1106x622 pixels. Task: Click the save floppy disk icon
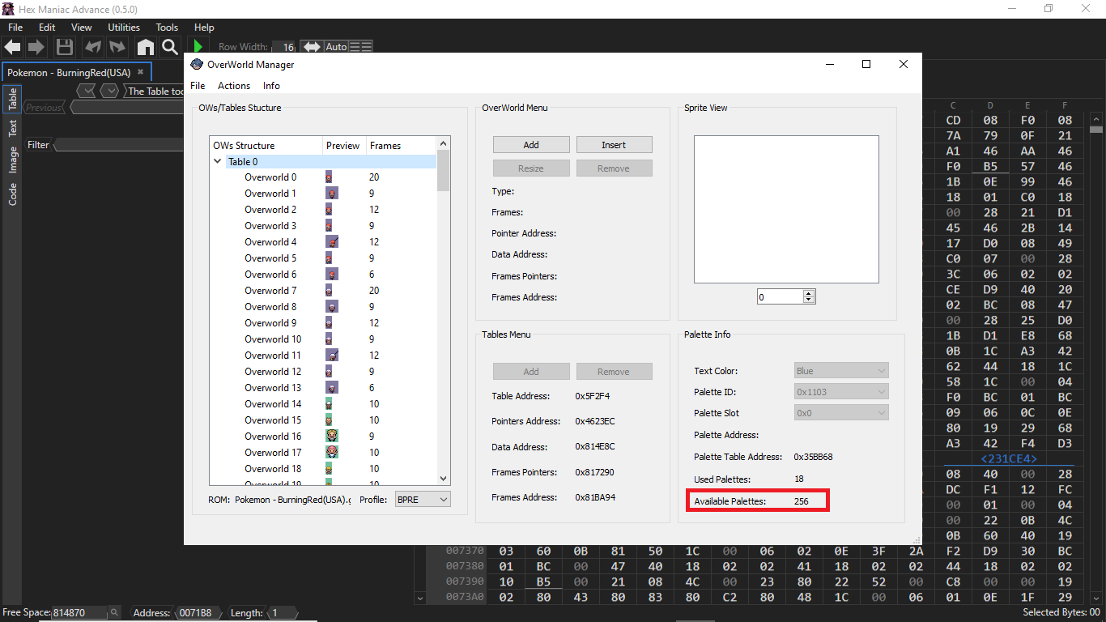65,47
